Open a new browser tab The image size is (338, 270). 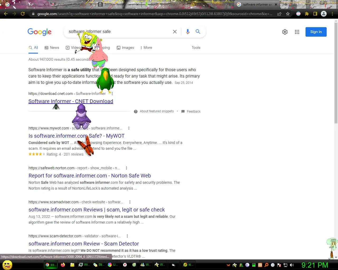[x=286, y=4]
